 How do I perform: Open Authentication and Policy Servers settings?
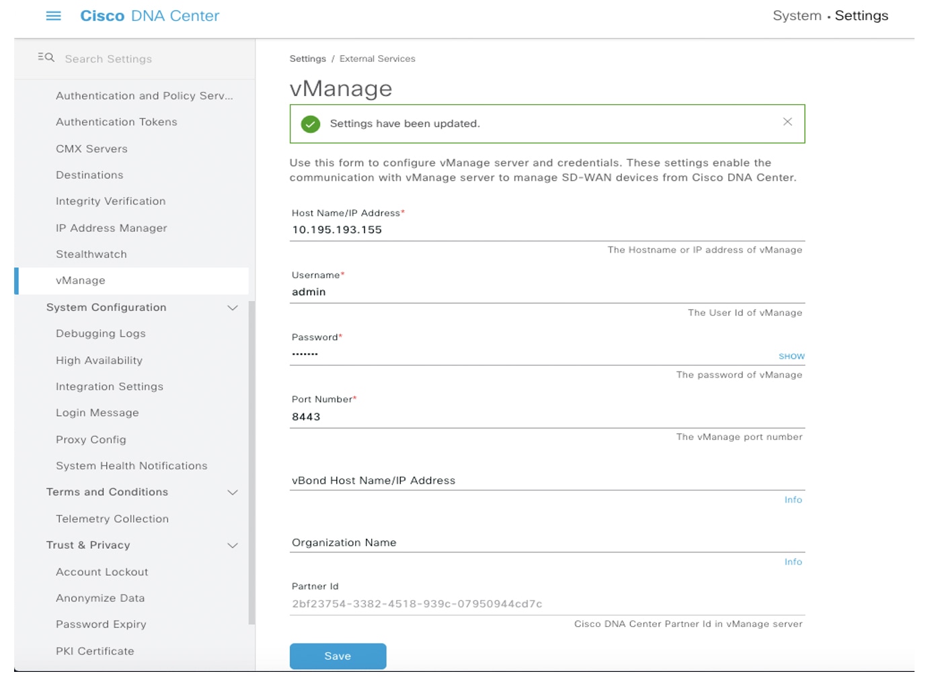pyautogui.click(x=145, y=95)
